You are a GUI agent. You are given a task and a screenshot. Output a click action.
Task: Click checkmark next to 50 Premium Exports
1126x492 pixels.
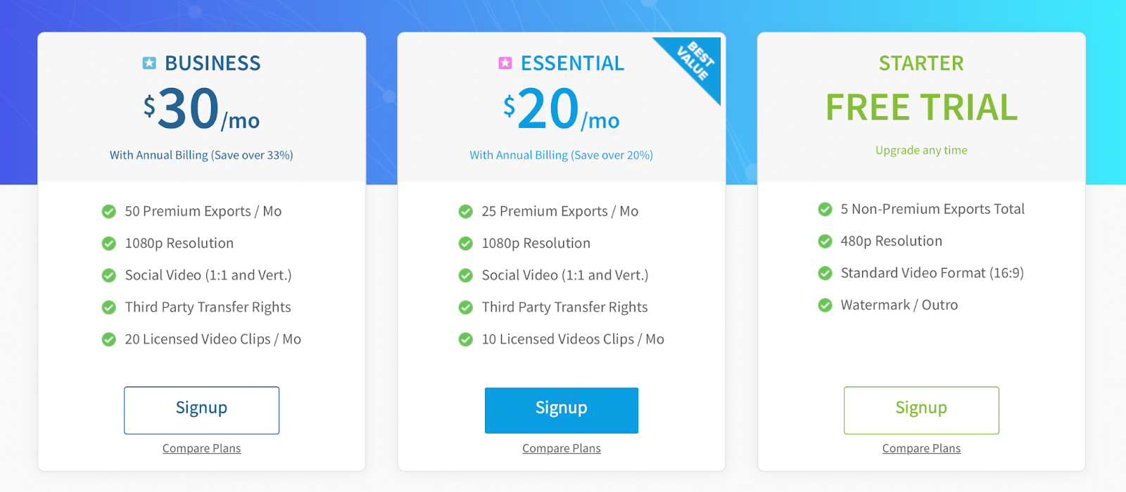(x=109, y=211)
